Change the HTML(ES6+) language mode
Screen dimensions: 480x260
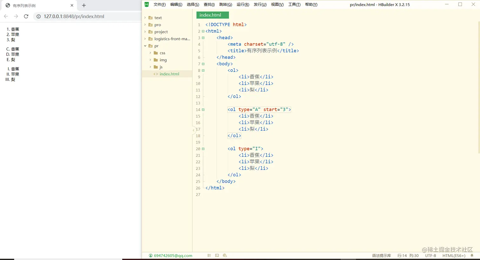tap(454, 256)
